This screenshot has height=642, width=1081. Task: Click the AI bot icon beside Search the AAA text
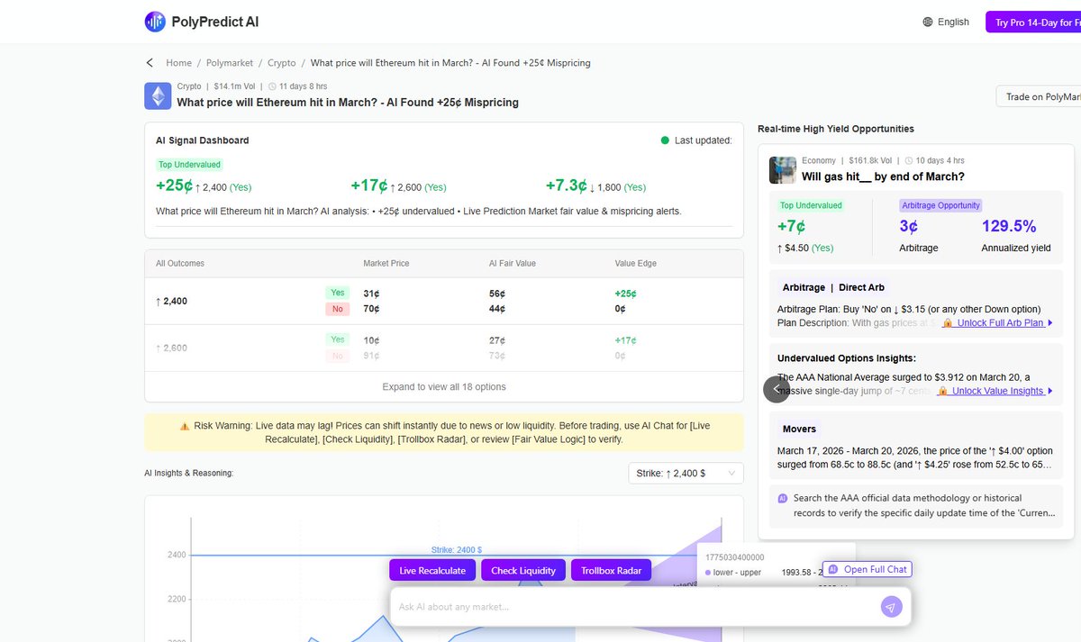click(x=783, y=498)
